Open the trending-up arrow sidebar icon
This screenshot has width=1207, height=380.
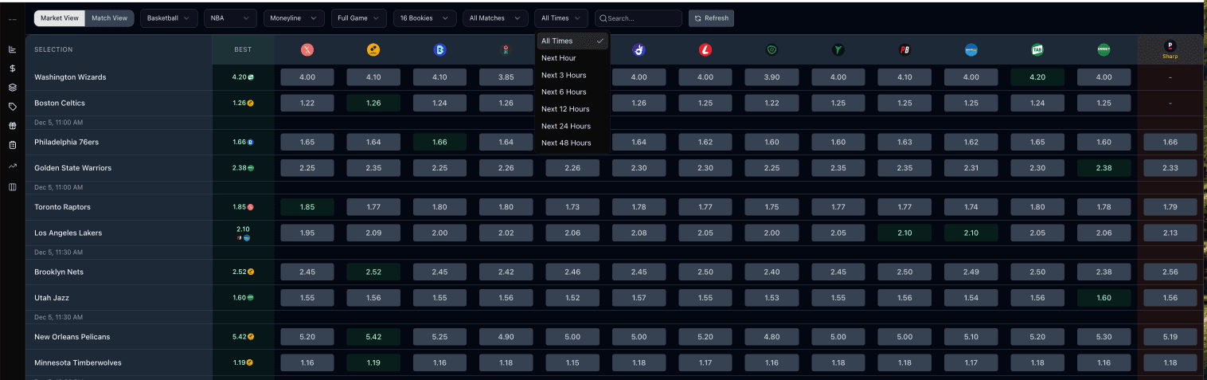tap(12, 166)
